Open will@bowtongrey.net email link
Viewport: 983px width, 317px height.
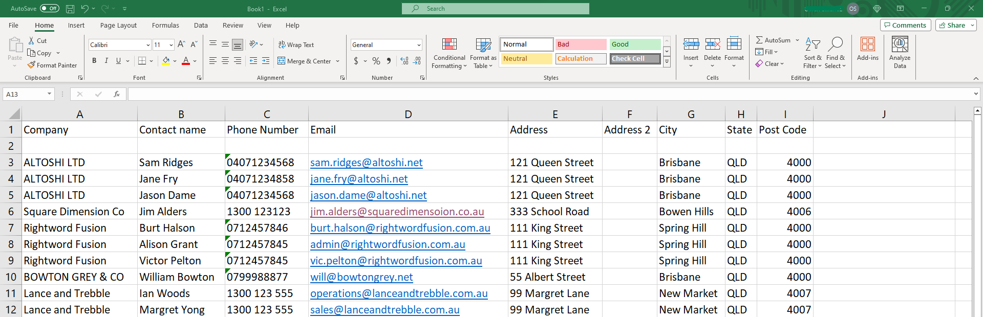tap(361, 277)
